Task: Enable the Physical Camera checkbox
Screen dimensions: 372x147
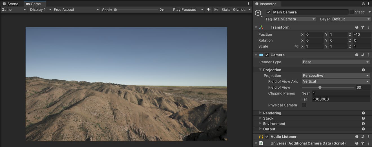Action: click(304, 105)
